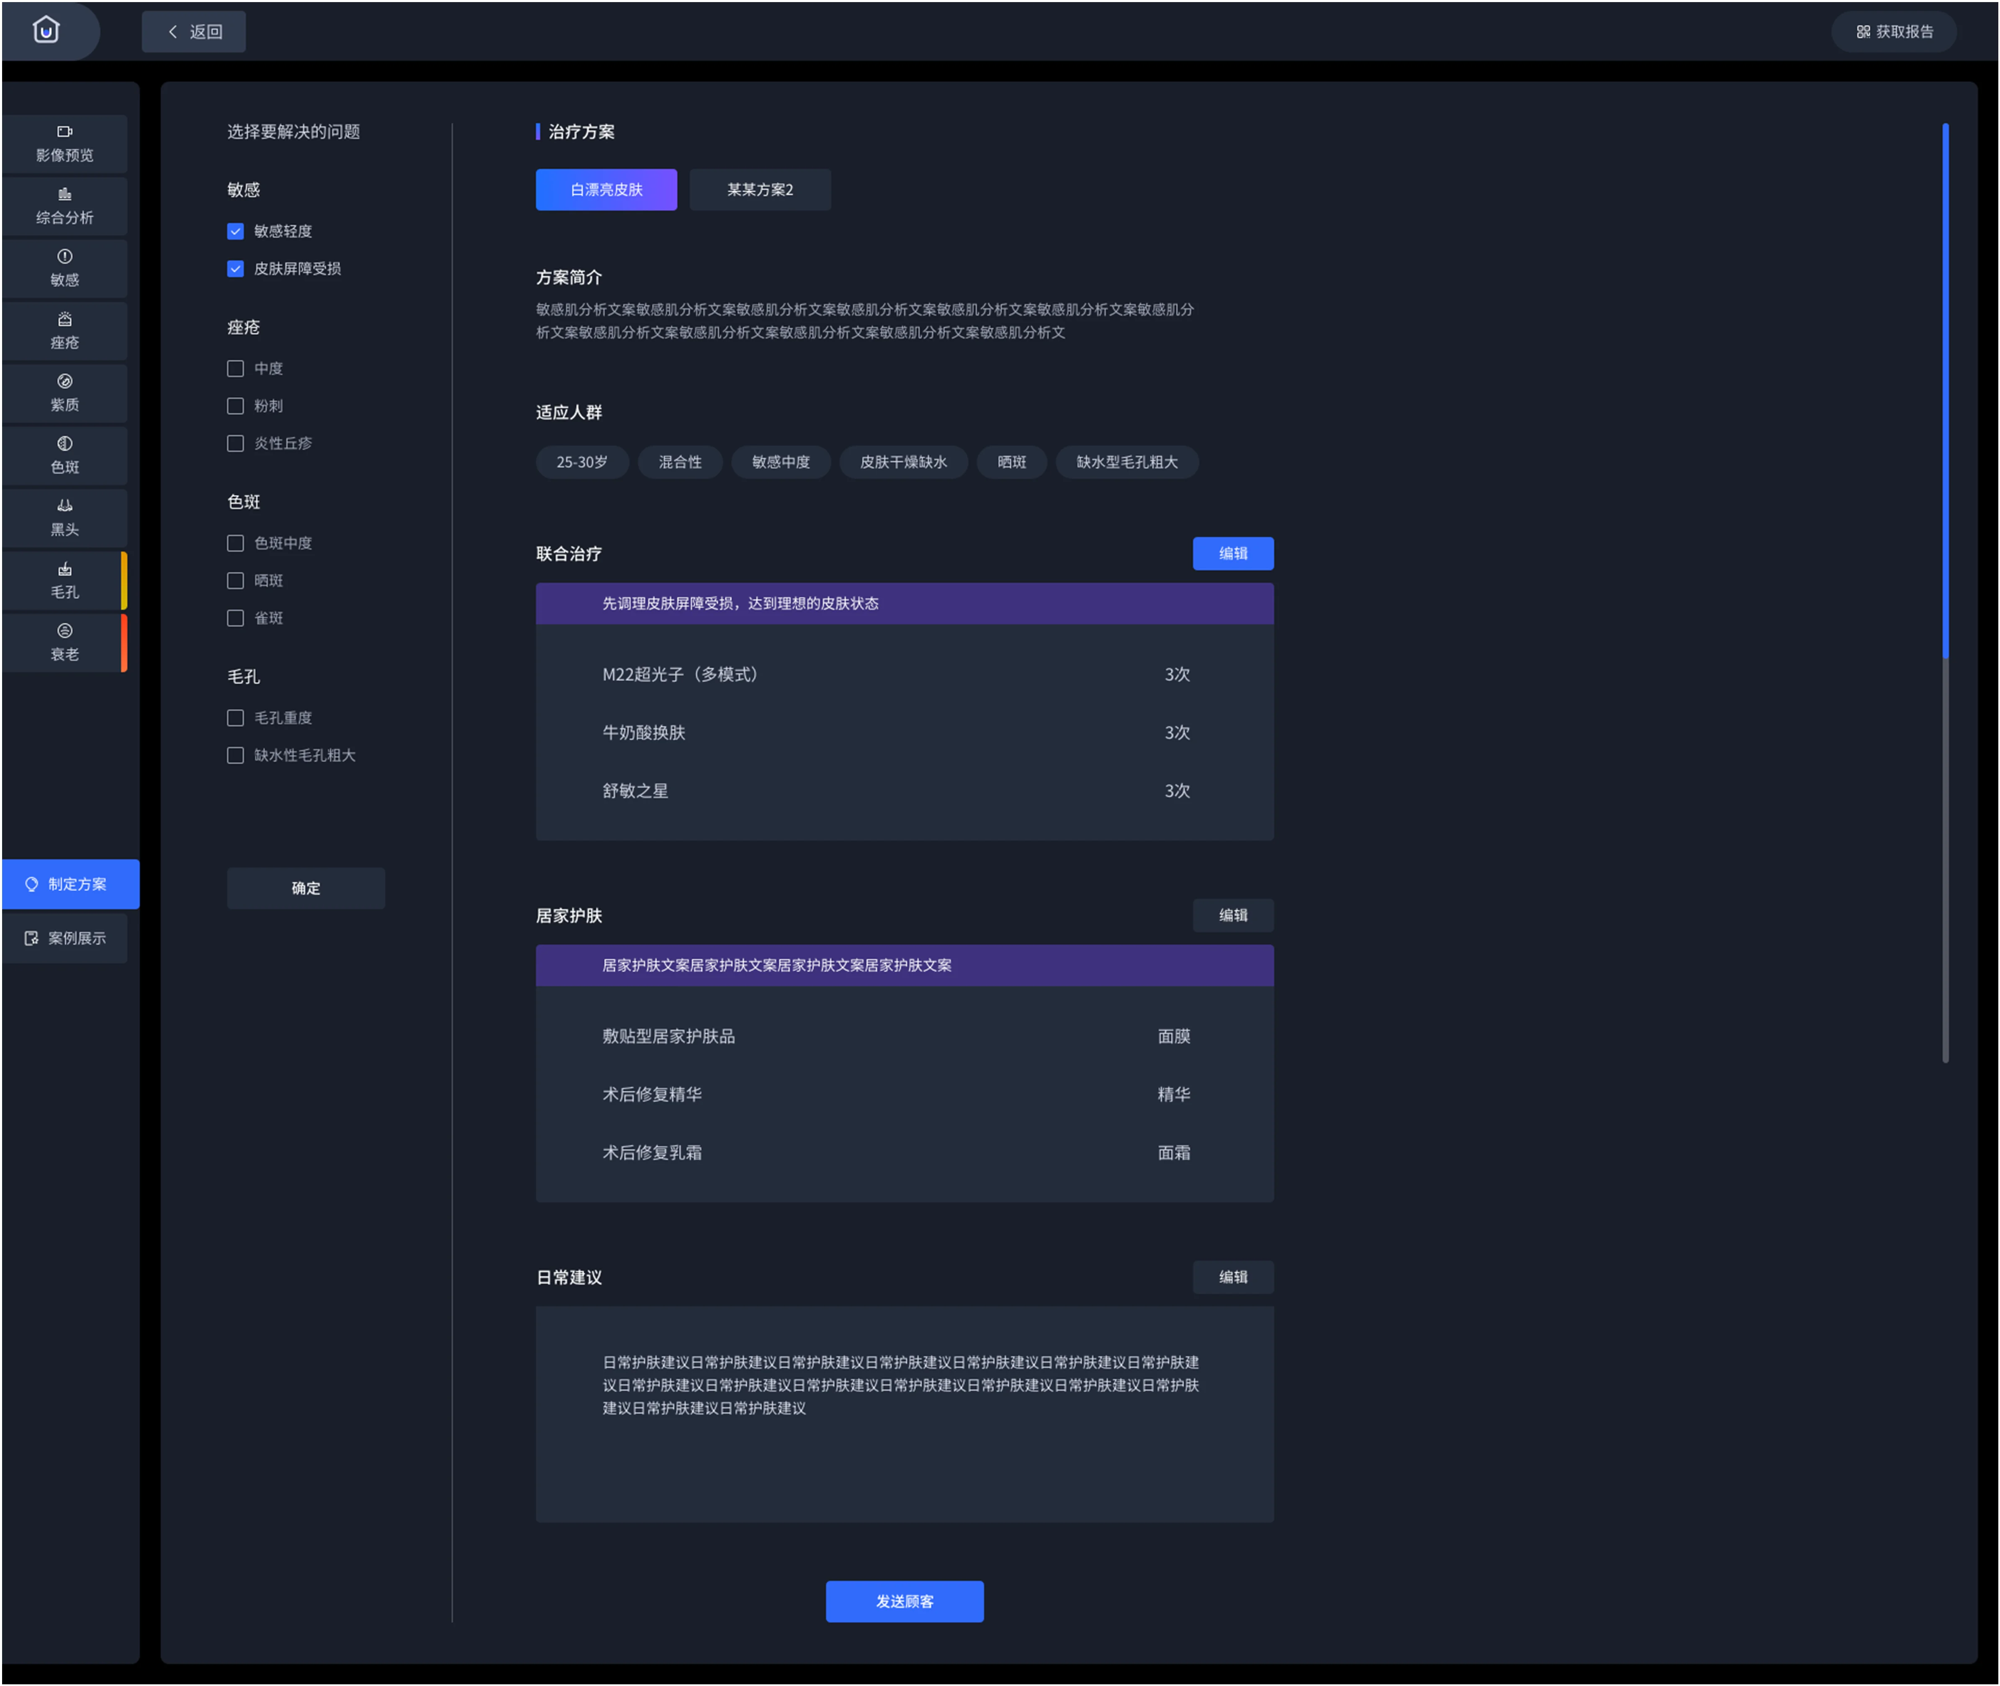Open the 色斑 sidebar icon
The width and height of the screenshot is (2000, 1686).
click(x=64, y=454)
